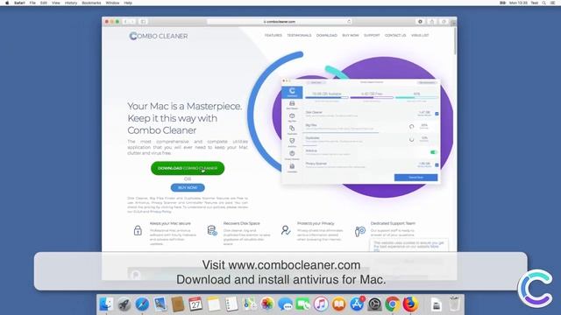
Task: Click the Support nav link
Action: pos(372,35)
